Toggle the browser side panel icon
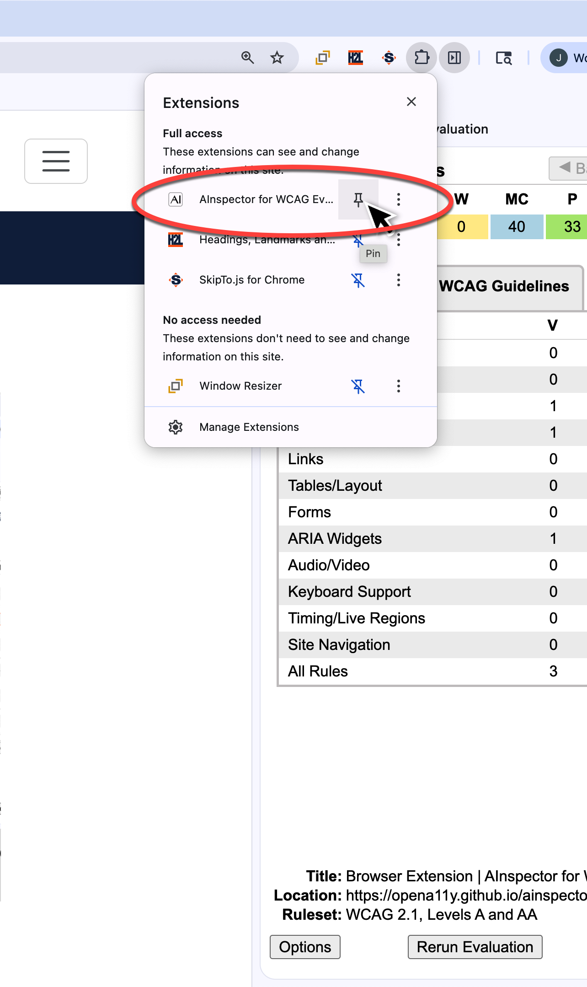This screenshot has height=987, width=587. pos(454,58)
